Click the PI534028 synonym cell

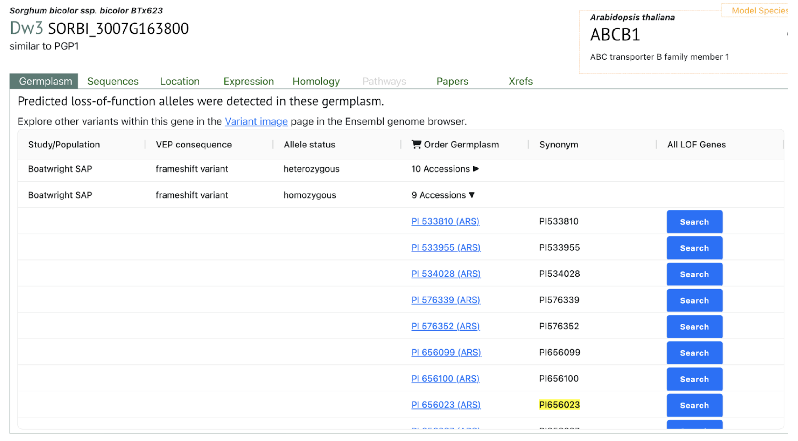559,274
